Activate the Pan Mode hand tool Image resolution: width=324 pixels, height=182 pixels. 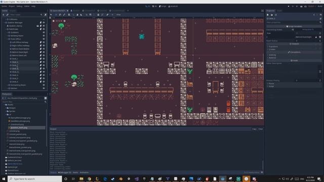pyautogui.click(x=77, y=15)
